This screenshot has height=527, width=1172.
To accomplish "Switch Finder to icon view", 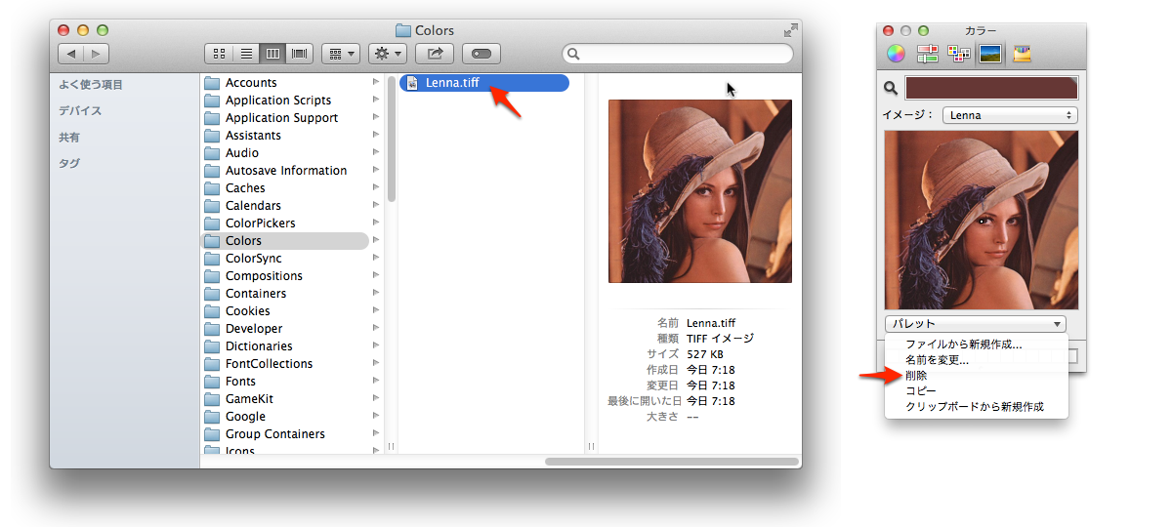I will point(219,54).
